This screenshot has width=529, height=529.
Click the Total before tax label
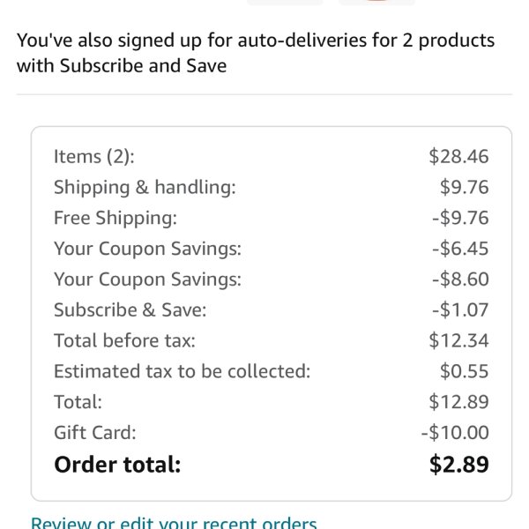click(124, 340)
